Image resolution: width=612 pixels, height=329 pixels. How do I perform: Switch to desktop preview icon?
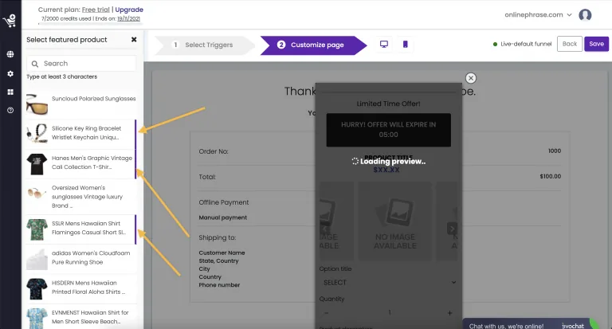pos(384,44)
